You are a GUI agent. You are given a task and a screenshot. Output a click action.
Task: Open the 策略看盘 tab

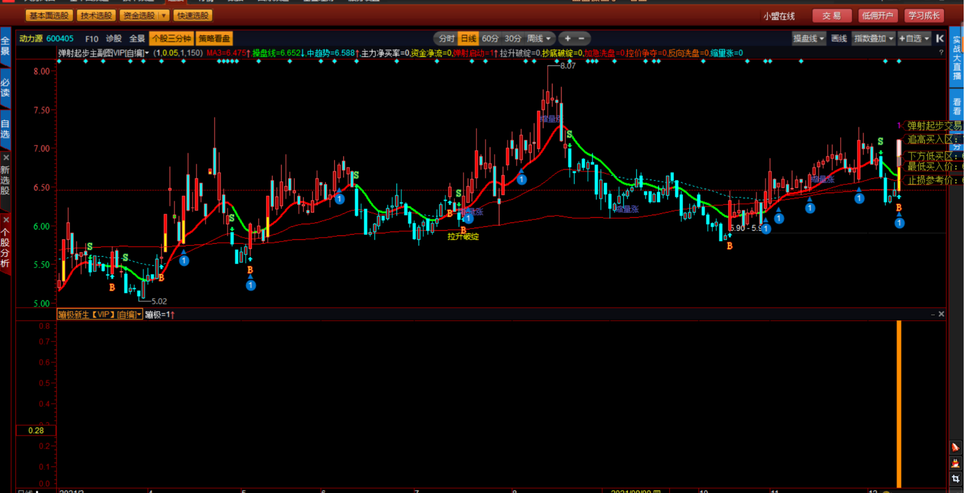(x=214, y=38)
